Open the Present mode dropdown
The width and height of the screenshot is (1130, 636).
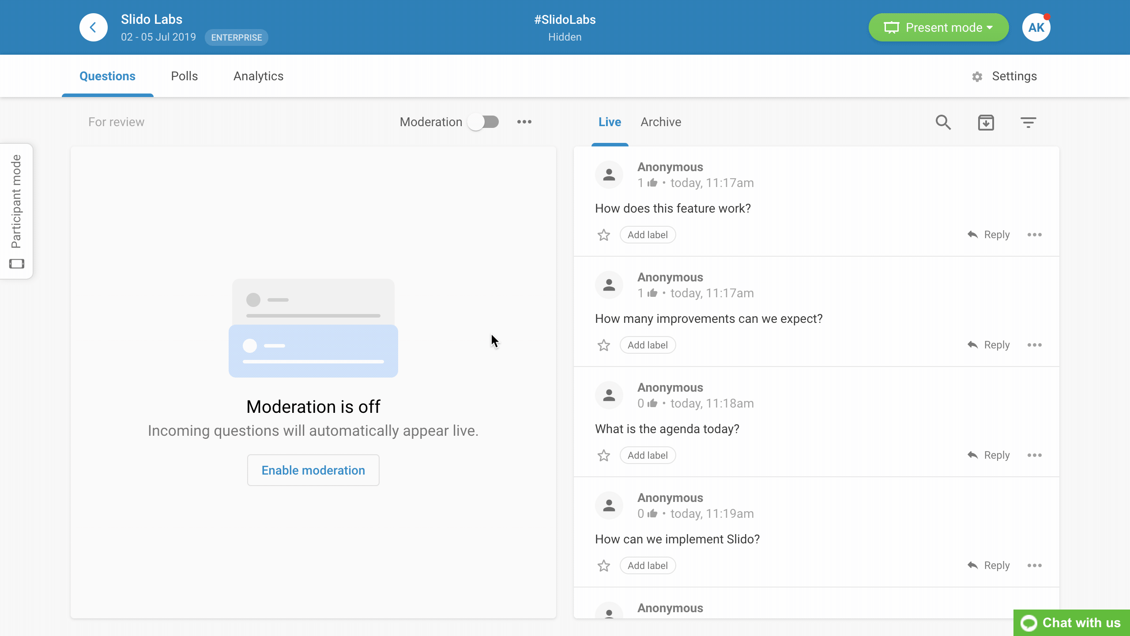(938, 27)
